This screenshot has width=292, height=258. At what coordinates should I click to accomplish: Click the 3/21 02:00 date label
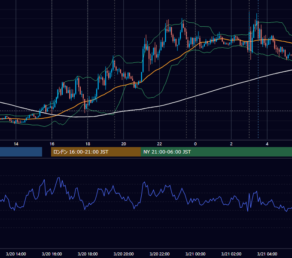(231, 254)
